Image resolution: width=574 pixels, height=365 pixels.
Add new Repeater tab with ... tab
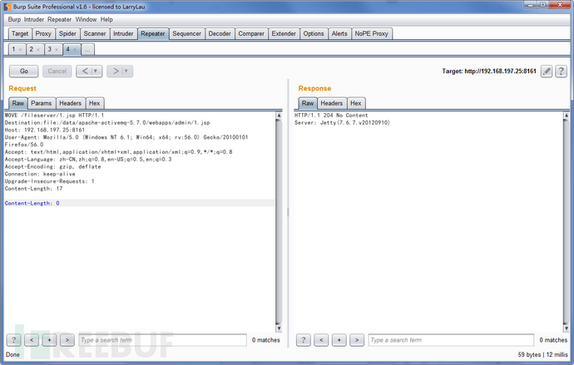tap(87, 50)
